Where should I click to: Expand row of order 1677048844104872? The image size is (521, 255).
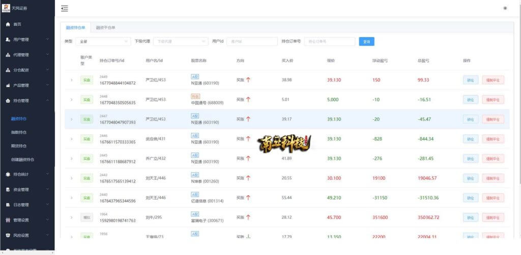[x=71, y=80]
